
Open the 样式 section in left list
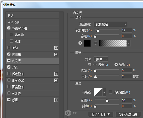[32, 16]
